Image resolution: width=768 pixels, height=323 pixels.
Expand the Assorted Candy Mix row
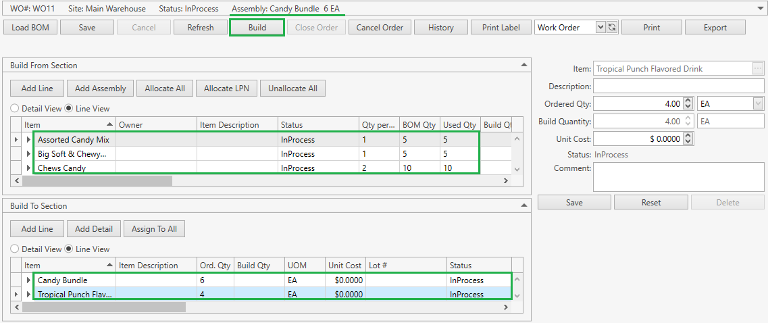pyautogui.click(x=29, y=140)
